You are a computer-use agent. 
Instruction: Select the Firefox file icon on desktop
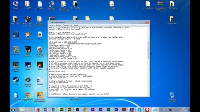point(40,35)
